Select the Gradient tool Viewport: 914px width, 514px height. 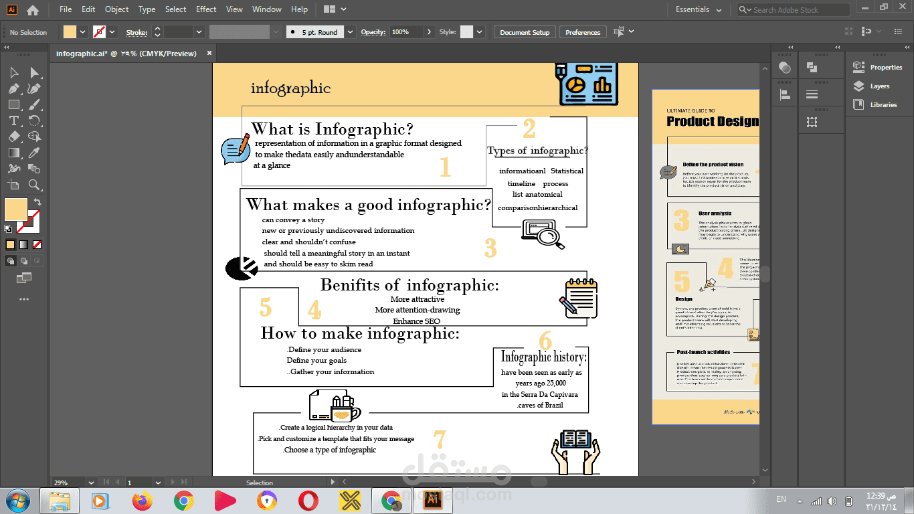(x=14, y=153)
